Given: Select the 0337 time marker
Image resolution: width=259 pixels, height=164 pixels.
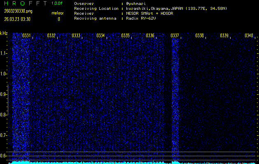Looking at the screenshot, I should click(175, 36).
